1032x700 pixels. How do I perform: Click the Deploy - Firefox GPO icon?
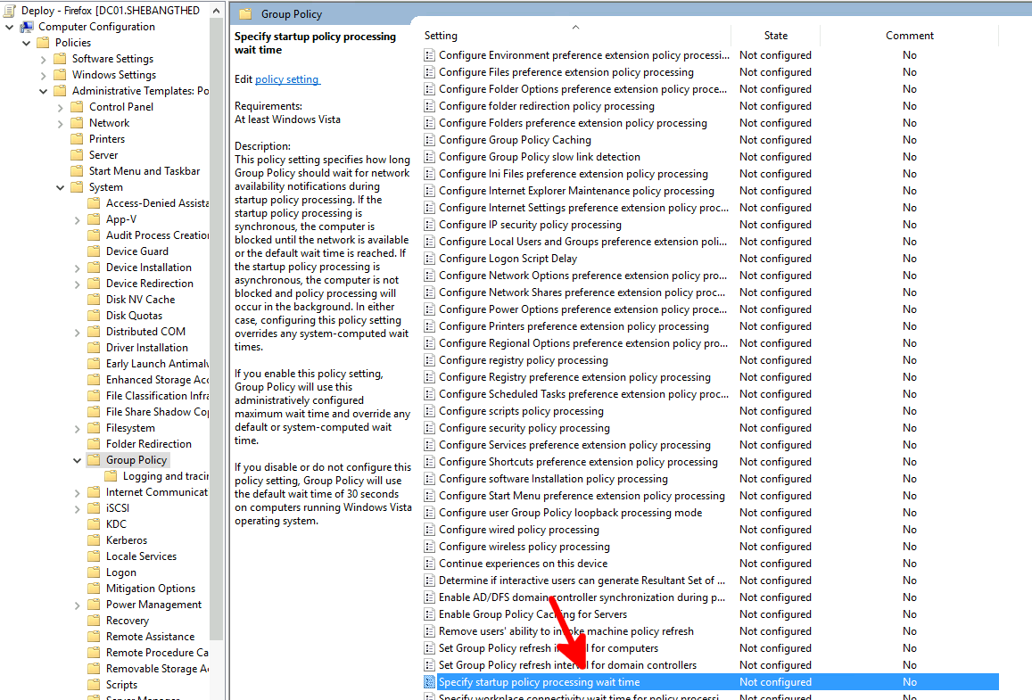[8, 9]
